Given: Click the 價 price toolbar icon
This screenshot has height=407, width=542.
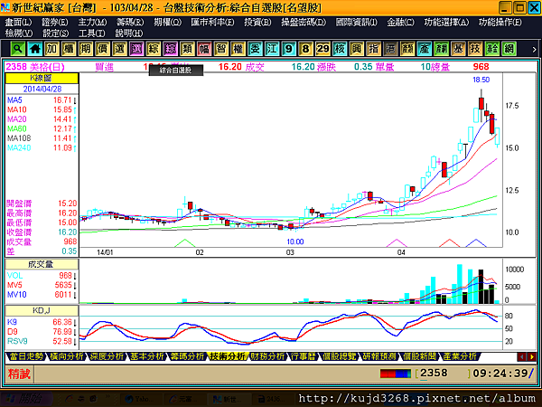Looking at the screenshot, I should pos(102,49).
